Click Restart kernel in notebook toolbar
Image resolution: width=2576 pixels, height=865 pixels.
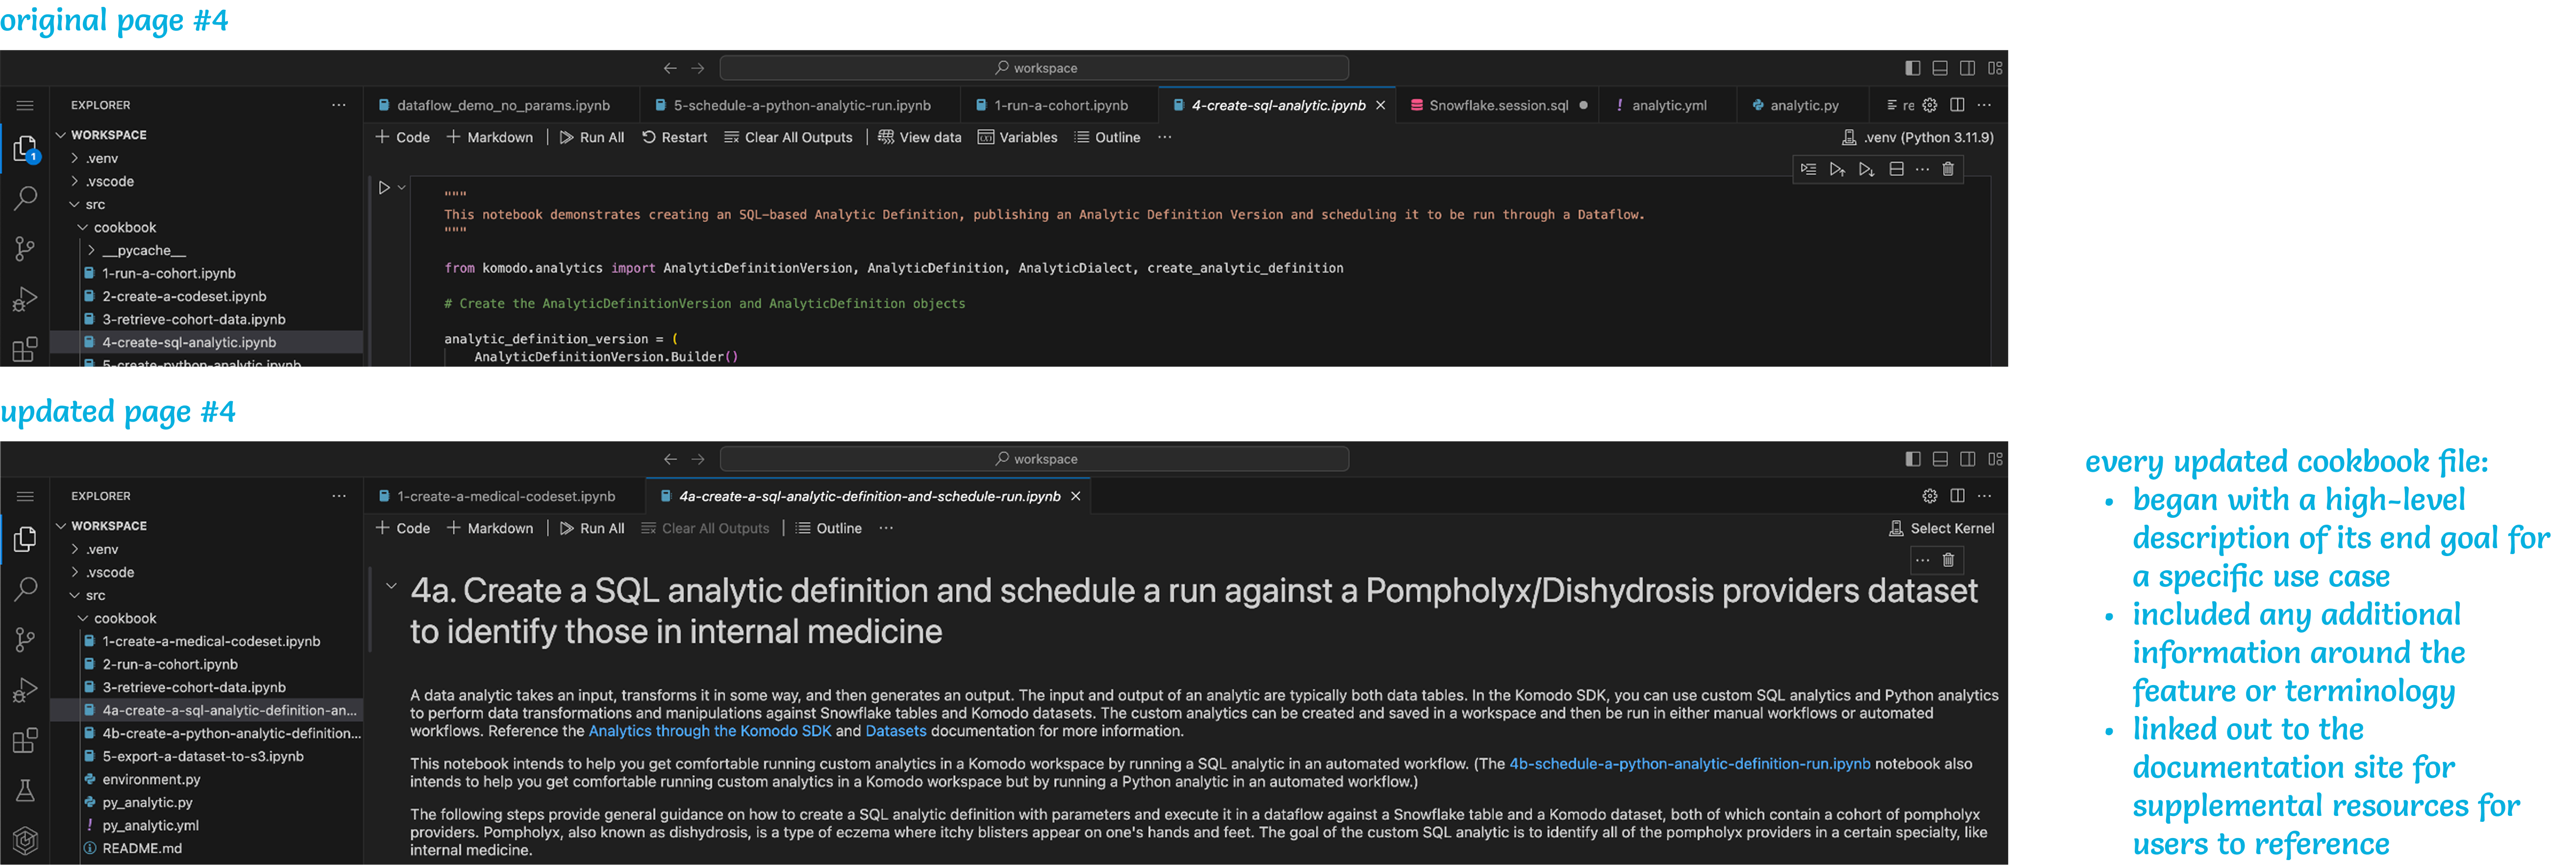coord(674,137)
